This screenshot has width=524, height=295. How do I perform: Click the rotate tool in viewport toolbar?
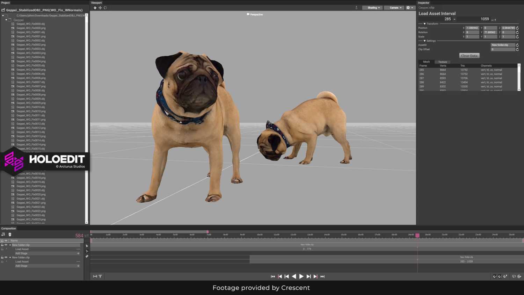105,8
